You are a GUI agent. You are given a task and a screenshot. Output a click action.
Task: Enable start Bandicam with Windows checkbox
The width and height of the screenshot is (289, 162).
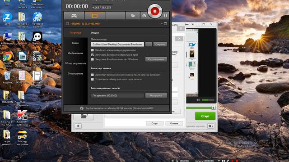point(92,59)
